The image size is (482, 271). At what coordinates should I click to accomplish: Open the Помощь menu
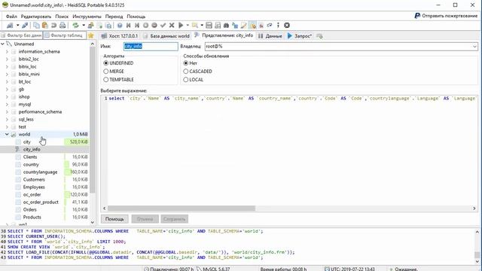136,17
